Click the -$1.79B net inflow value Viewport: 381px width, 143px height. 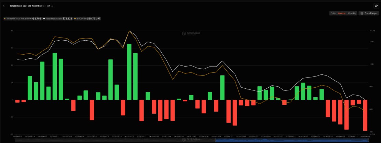click(x=37, y=18)
